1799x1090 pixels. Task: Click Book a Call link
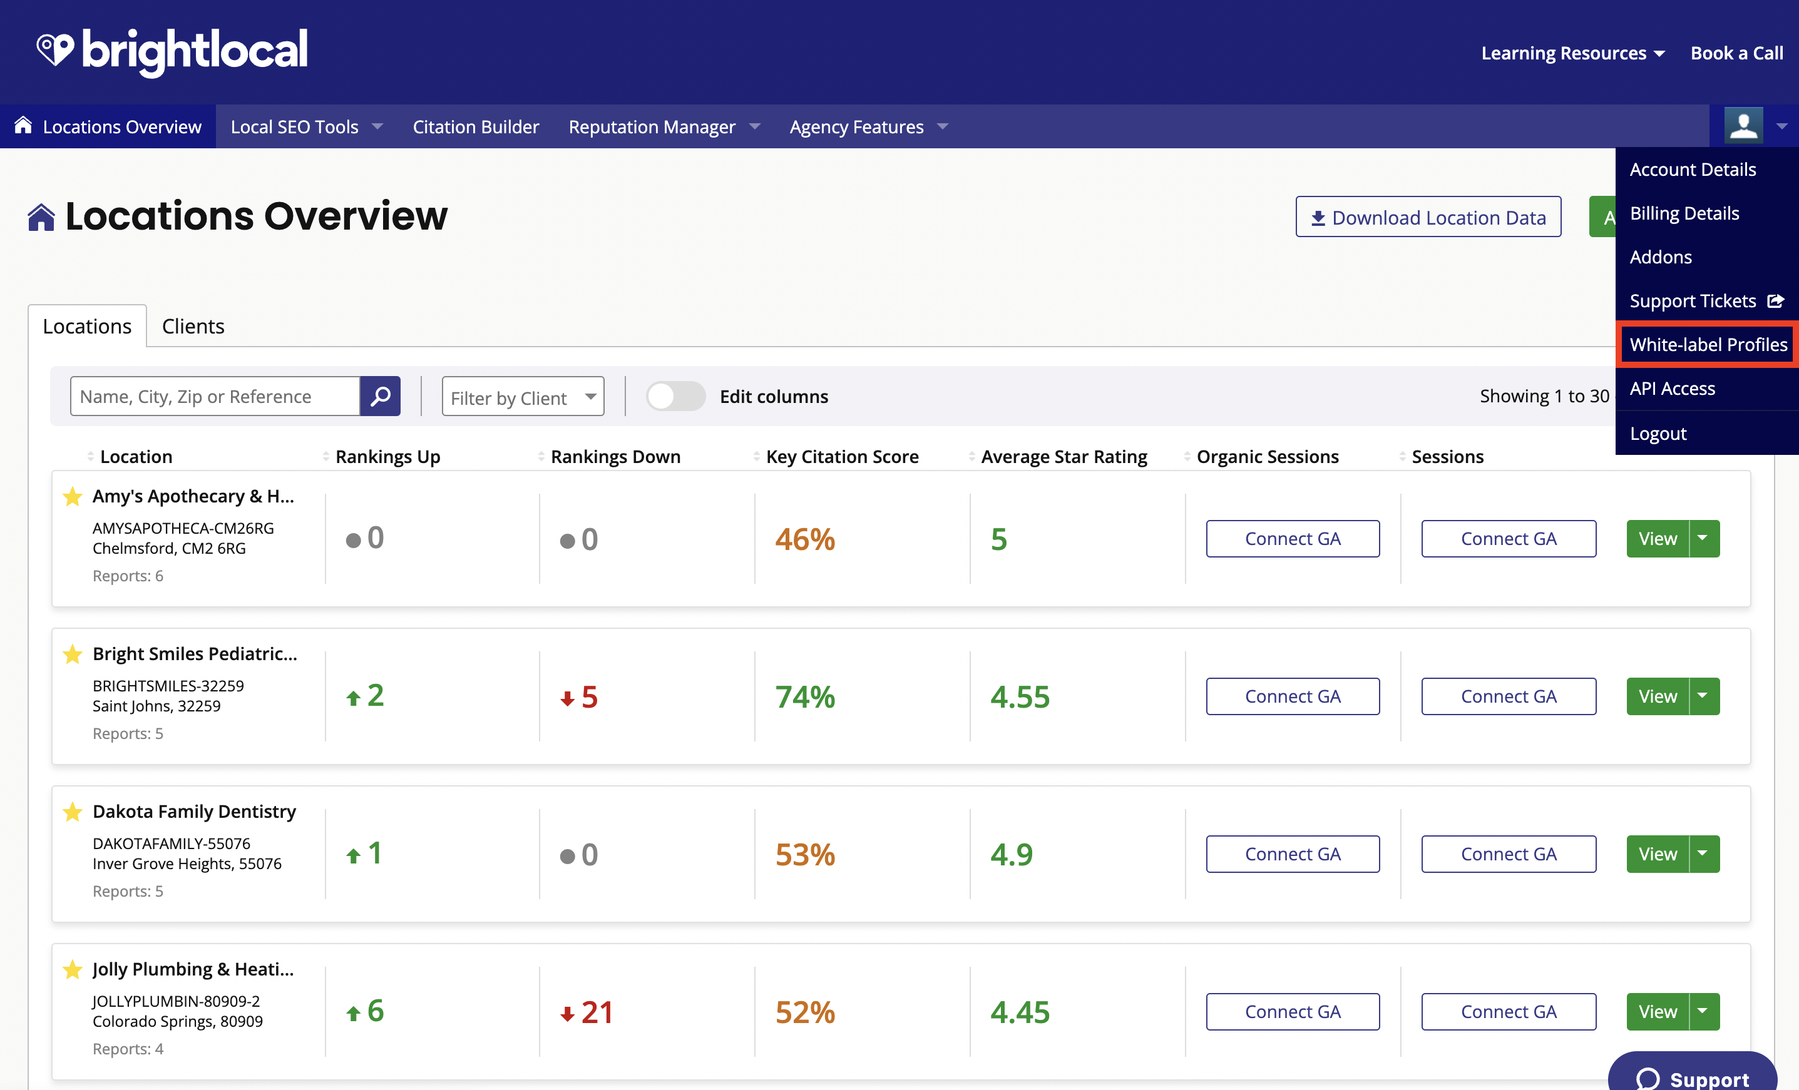click(x=1737, y=53)
